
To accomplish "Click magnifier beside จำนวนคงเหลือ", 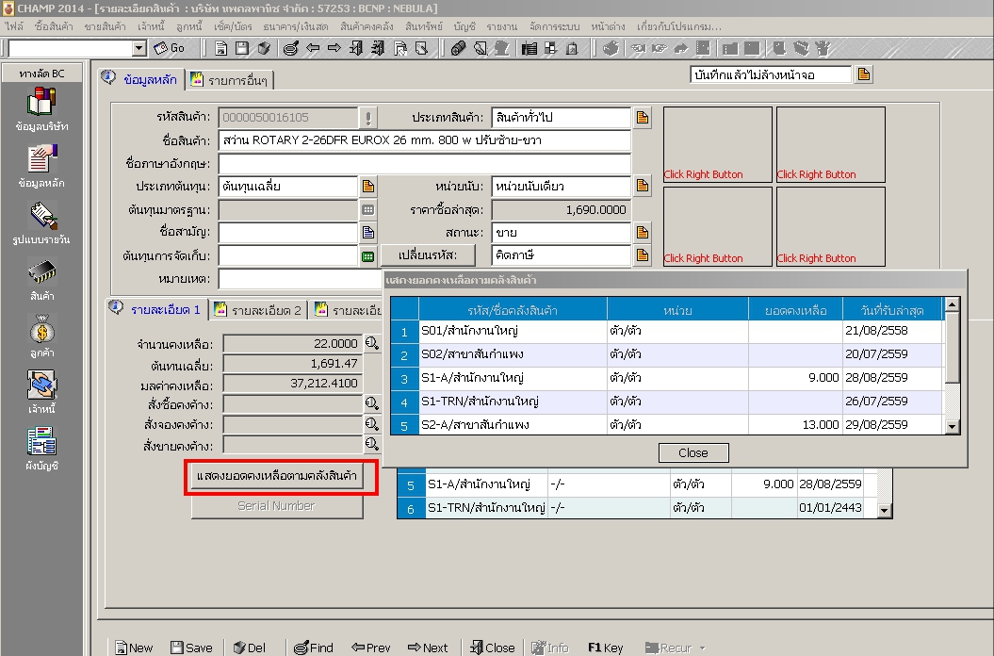I will pos(372,344).
